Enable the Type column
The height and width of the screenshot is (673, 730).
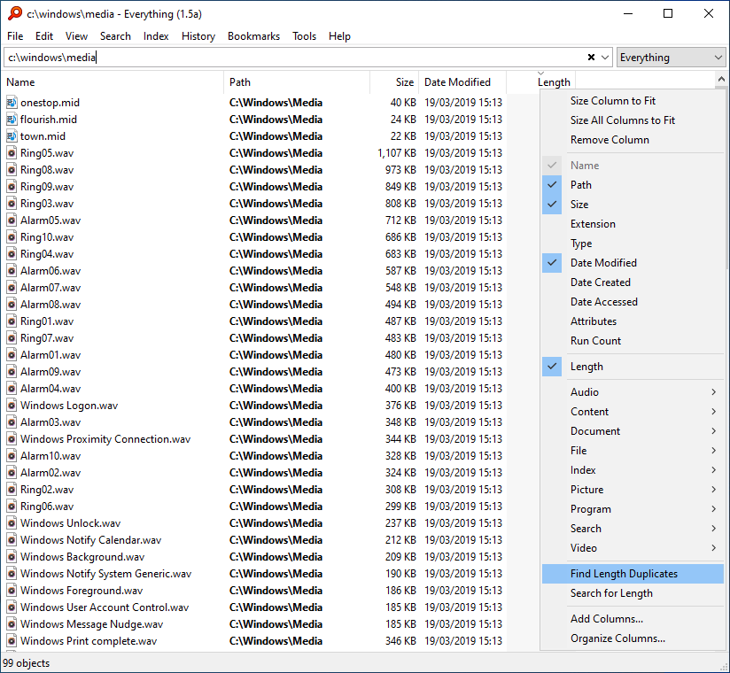633,244
